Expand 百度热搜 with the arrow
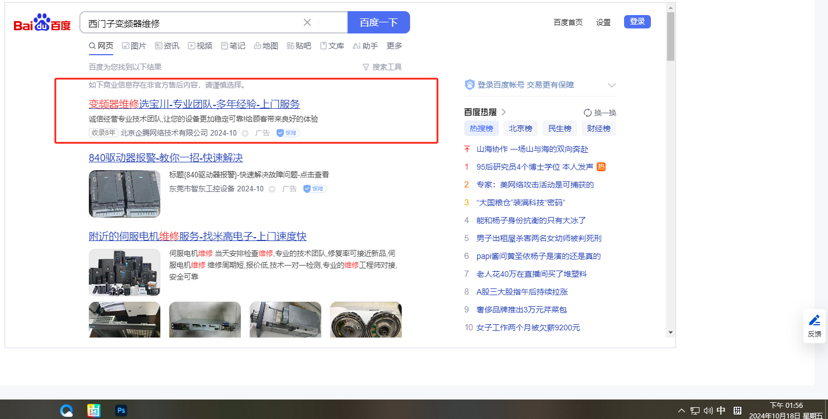Viewport: 828px width, 419px height. click(x=503, y=112)
